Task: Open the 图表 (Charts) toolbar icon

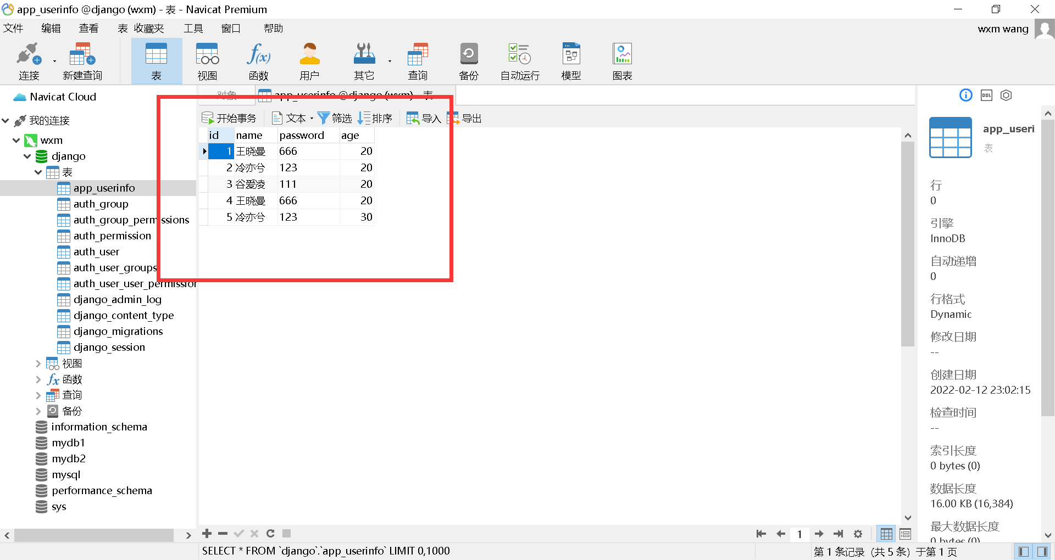Action: click(x=621, y=60)
